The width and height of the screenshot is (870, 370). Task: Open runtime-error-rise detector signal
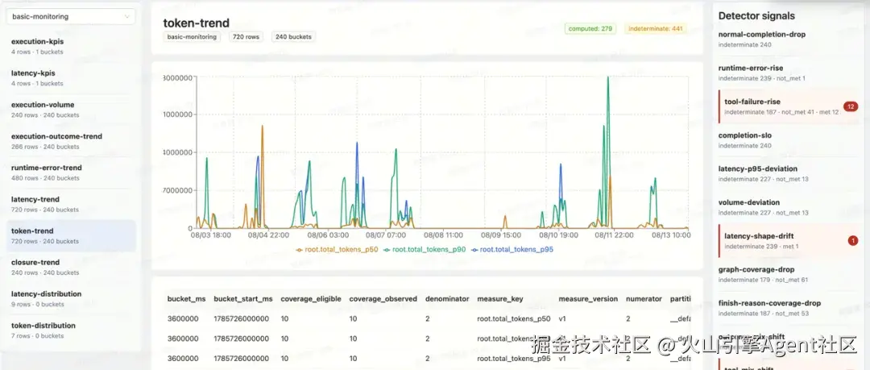[789, 73]
